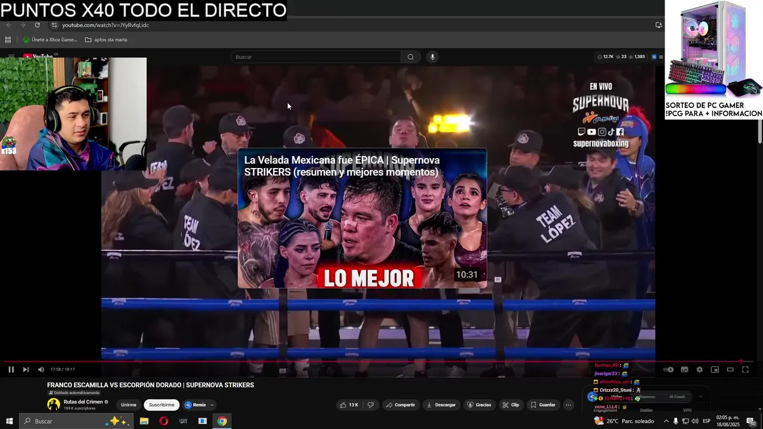View site information icon in address bar
The image size is (763, 429).
[54, 25]
